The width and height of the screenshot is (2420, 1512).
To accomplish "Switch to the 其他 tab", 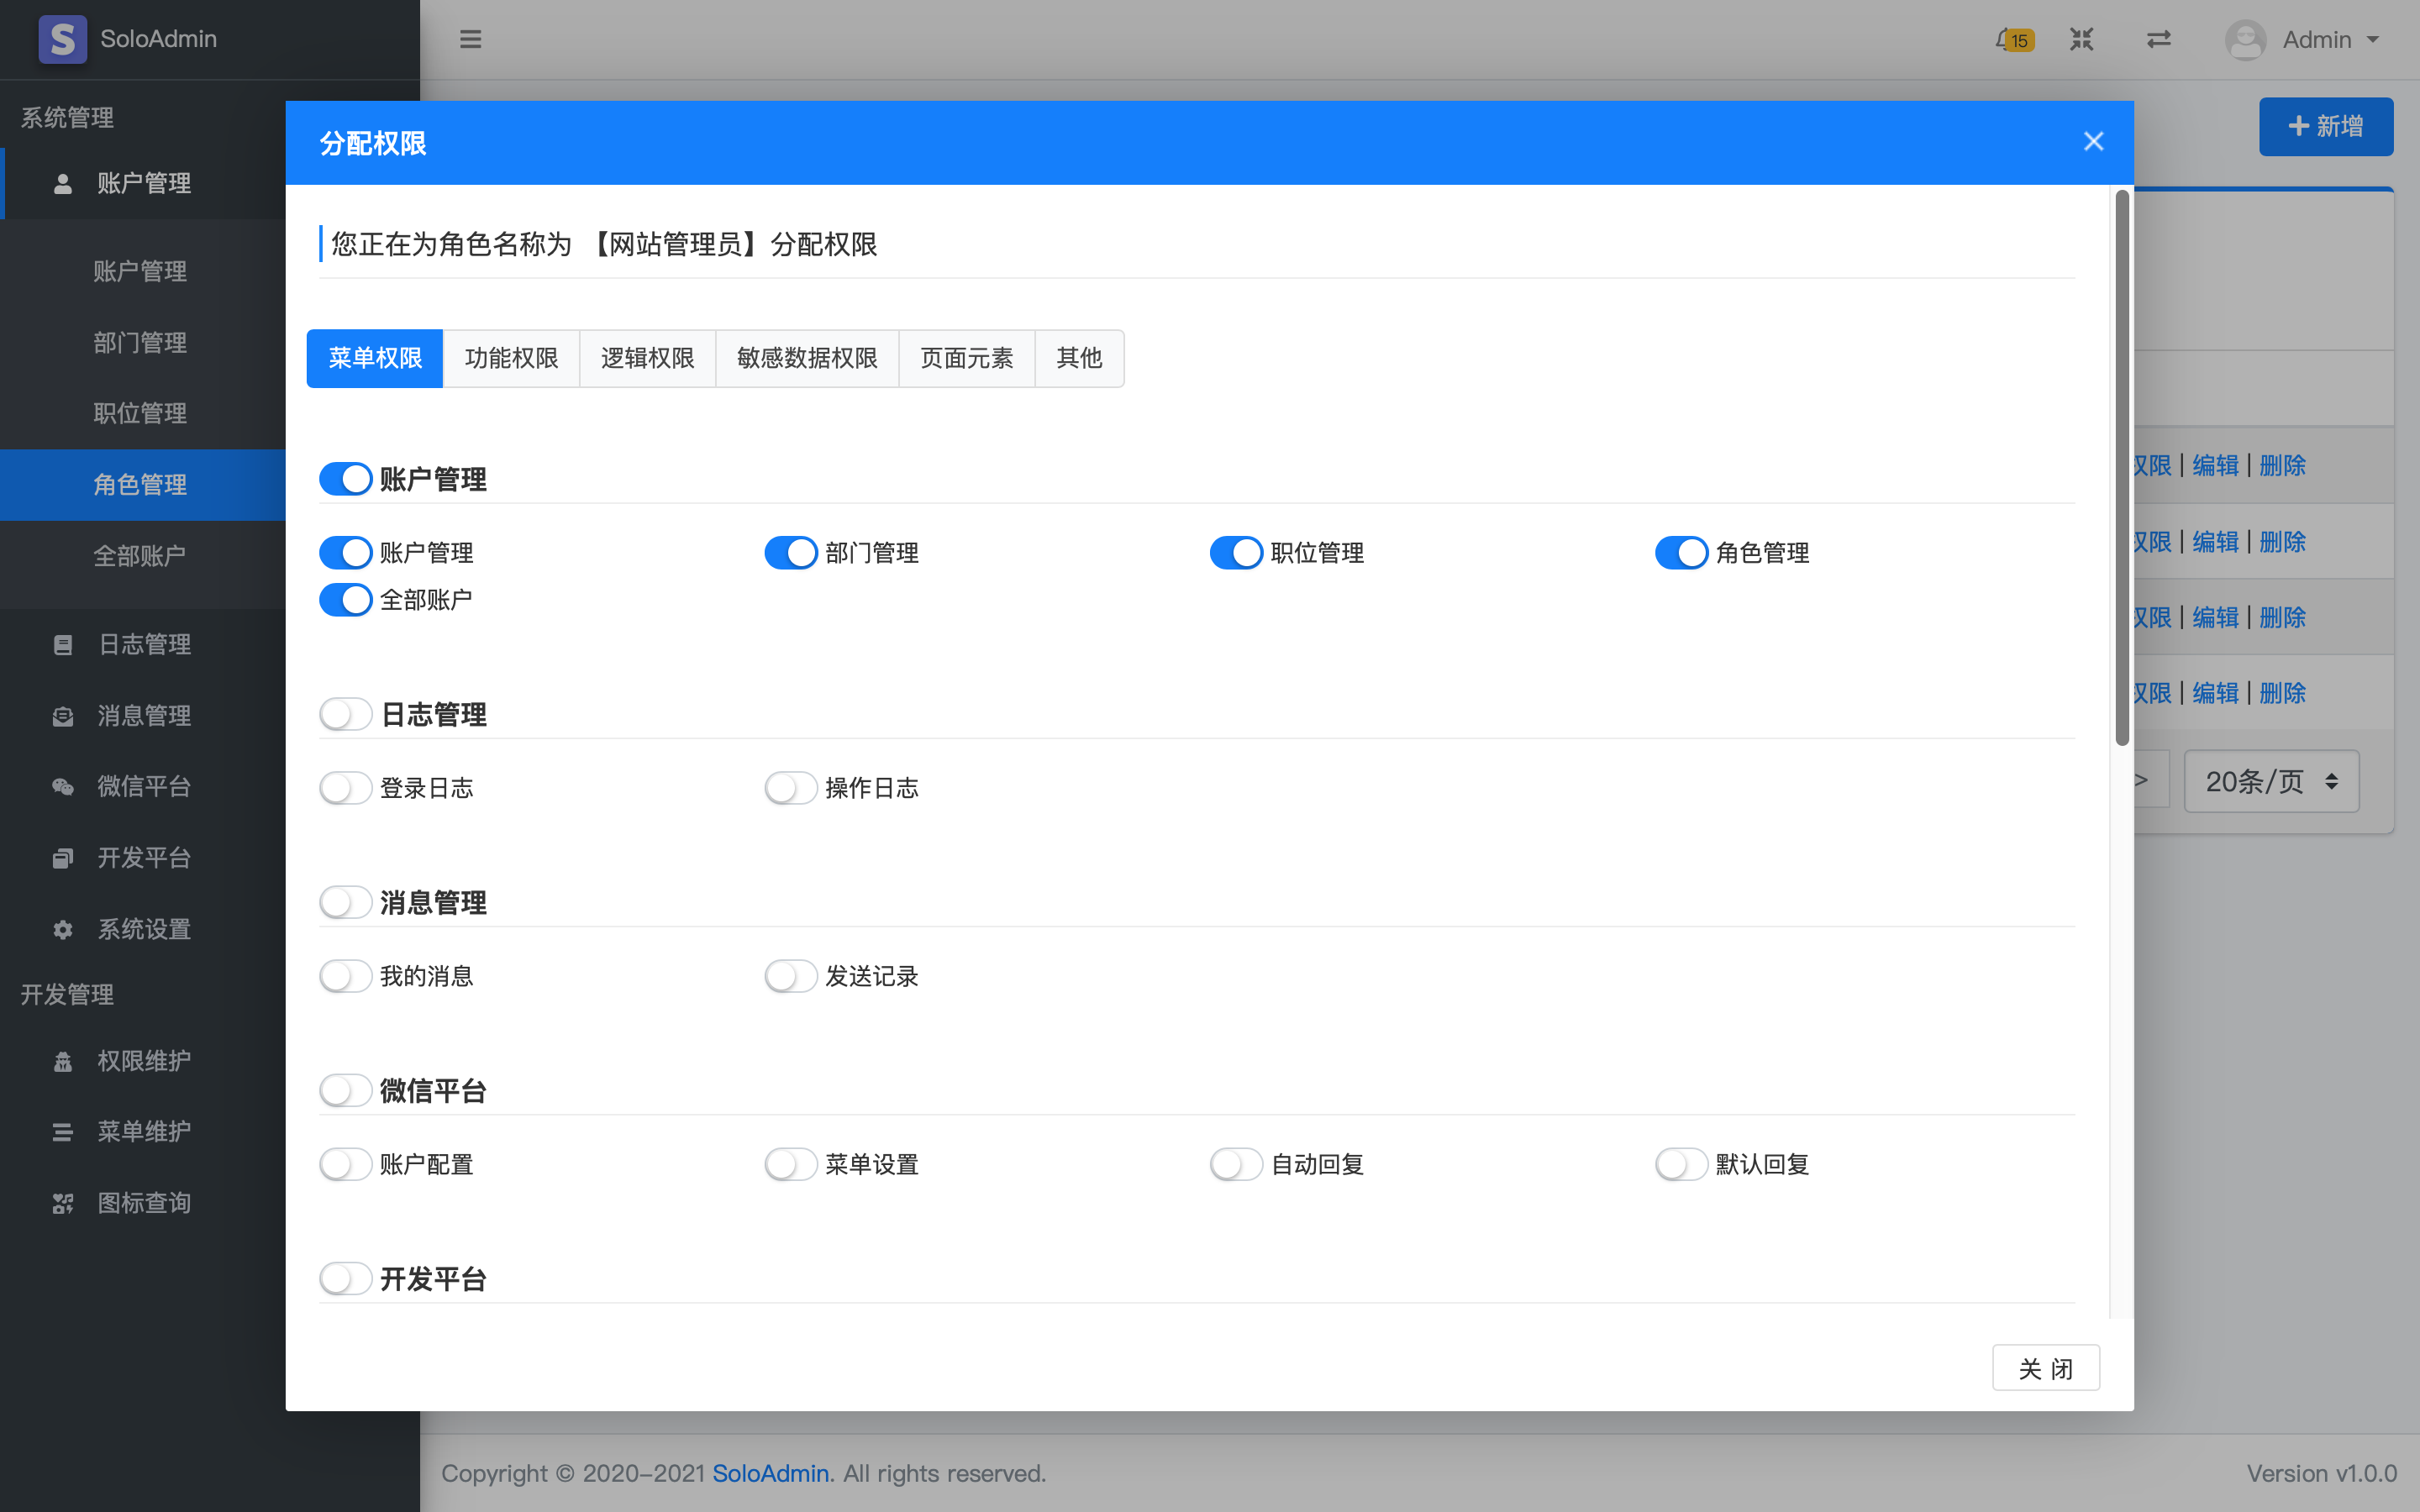I will pyautogui.click(x=1079, y=358).
